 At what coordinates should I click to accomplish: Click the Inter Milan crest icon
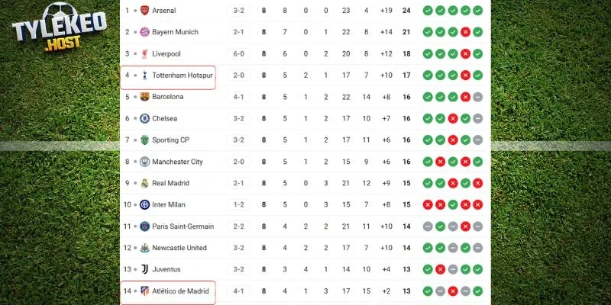click(x=144, y=204)
